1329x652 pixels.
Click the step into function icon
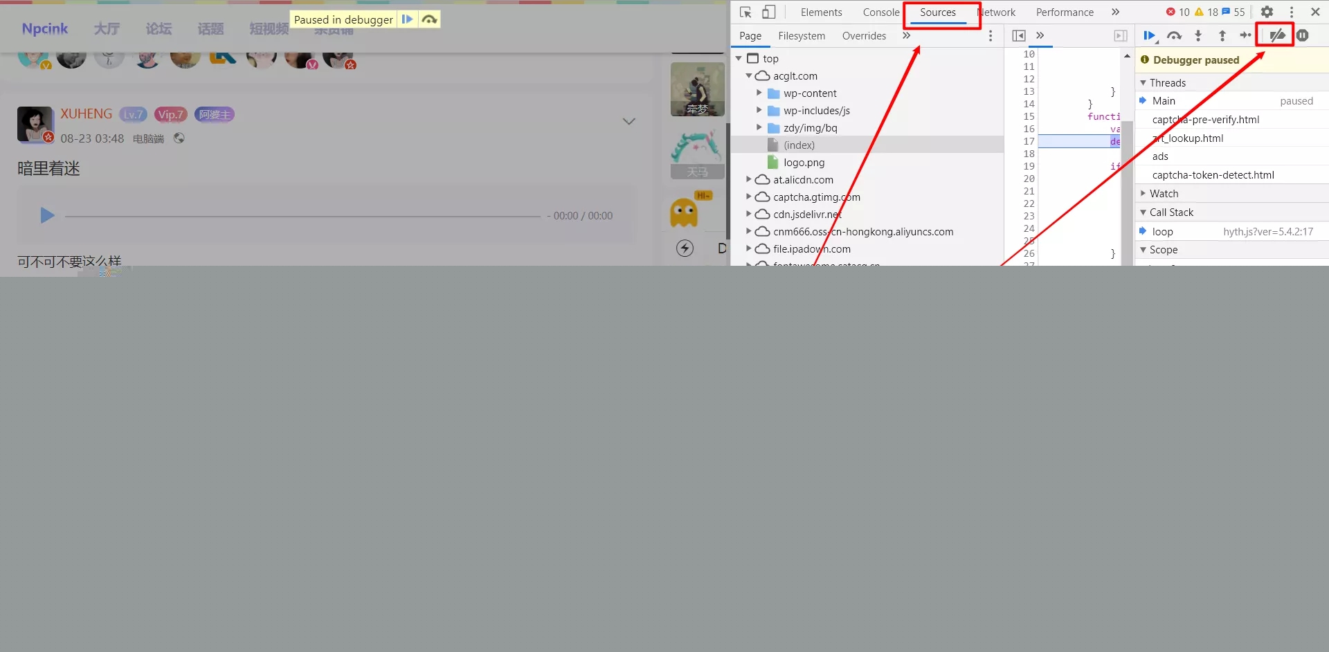1198,36
